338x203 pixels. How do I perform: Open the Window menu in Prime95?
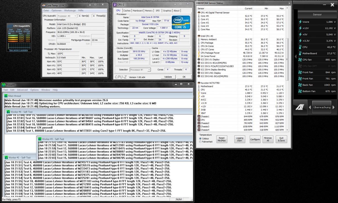pos(46,90)
